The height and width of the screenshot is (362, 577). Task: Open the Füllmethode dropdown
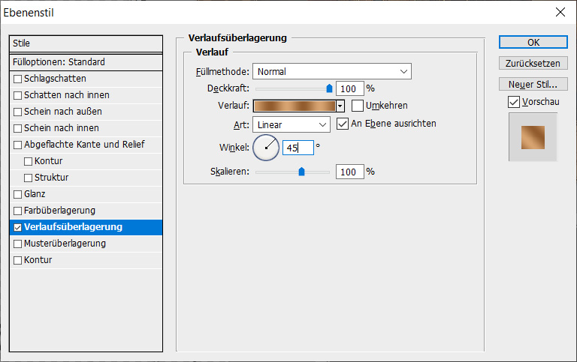(x=332, y=72)
